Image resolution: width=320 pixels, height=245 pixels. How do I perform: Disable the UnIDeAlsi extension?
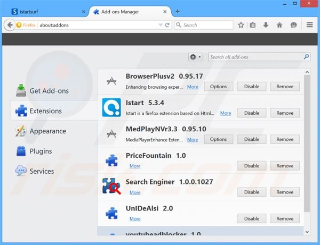coord(252,218)
